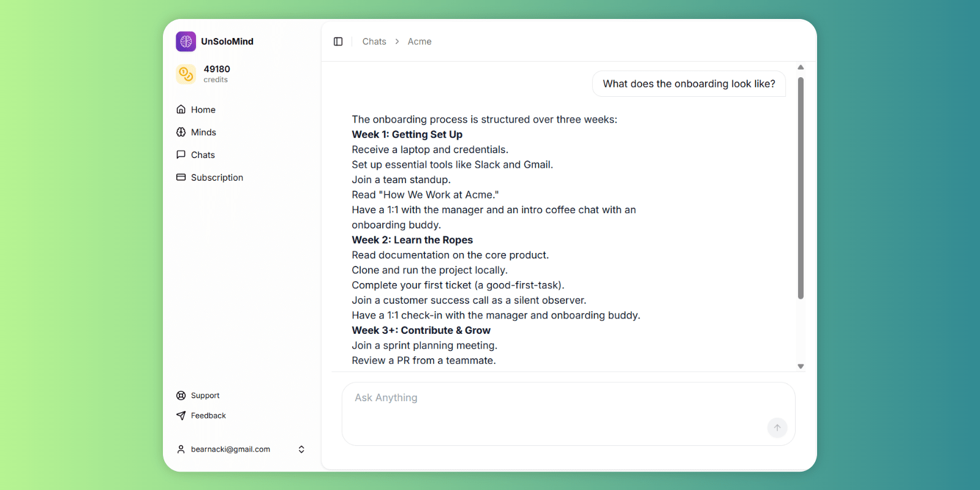Screen dimensions: 980x490
Task: Click the UnSoloMind brain logo icon
Action: [186, 42]
